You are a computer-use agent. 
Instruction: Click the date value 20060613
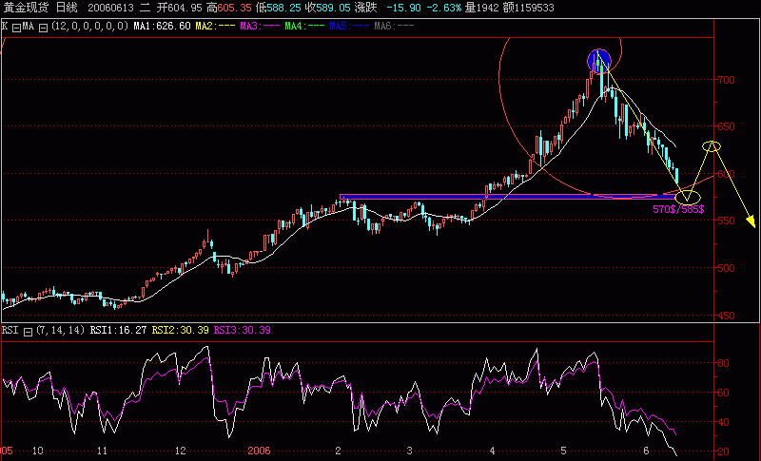[110, 8]
